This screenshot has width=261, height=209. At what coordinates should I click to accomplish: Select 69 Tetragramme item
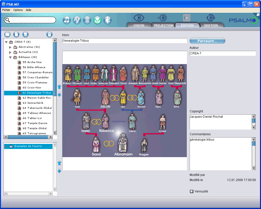(x=34, y=133)
